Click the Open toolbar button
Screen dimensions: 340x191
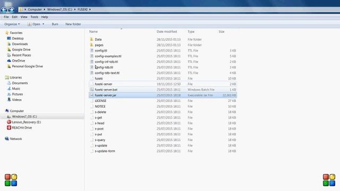pos(34,24)
